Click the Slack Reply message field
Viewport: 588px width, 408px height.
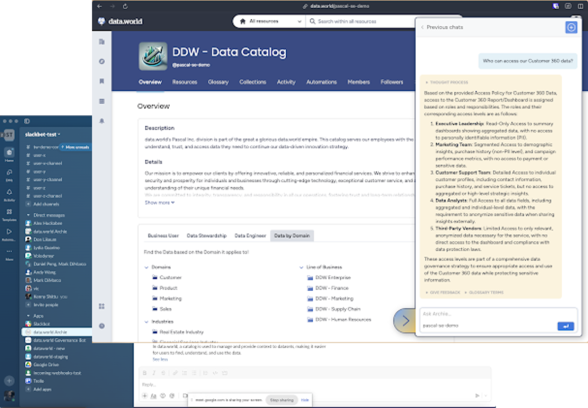[x=315, y=385]
